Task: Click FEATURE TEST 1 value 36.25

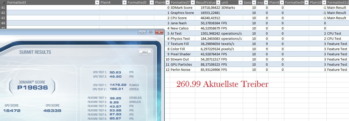Action: (x=115, y=98)
